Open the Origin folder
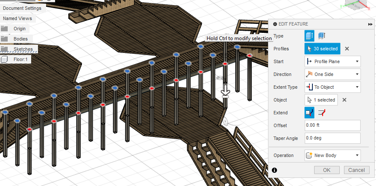Screen dimensions: 376x186 pyautogui.click(x=20, y=29)
